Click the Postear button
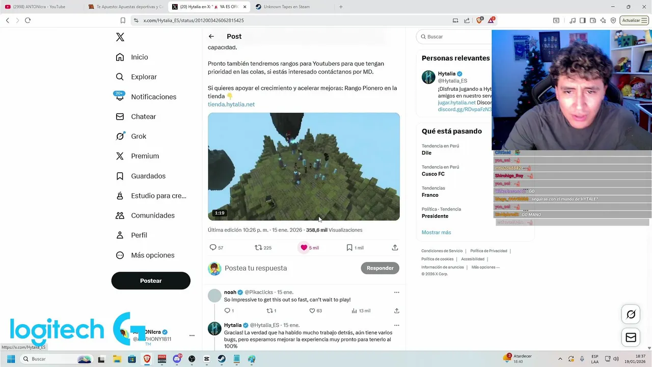 coord(151,281)
